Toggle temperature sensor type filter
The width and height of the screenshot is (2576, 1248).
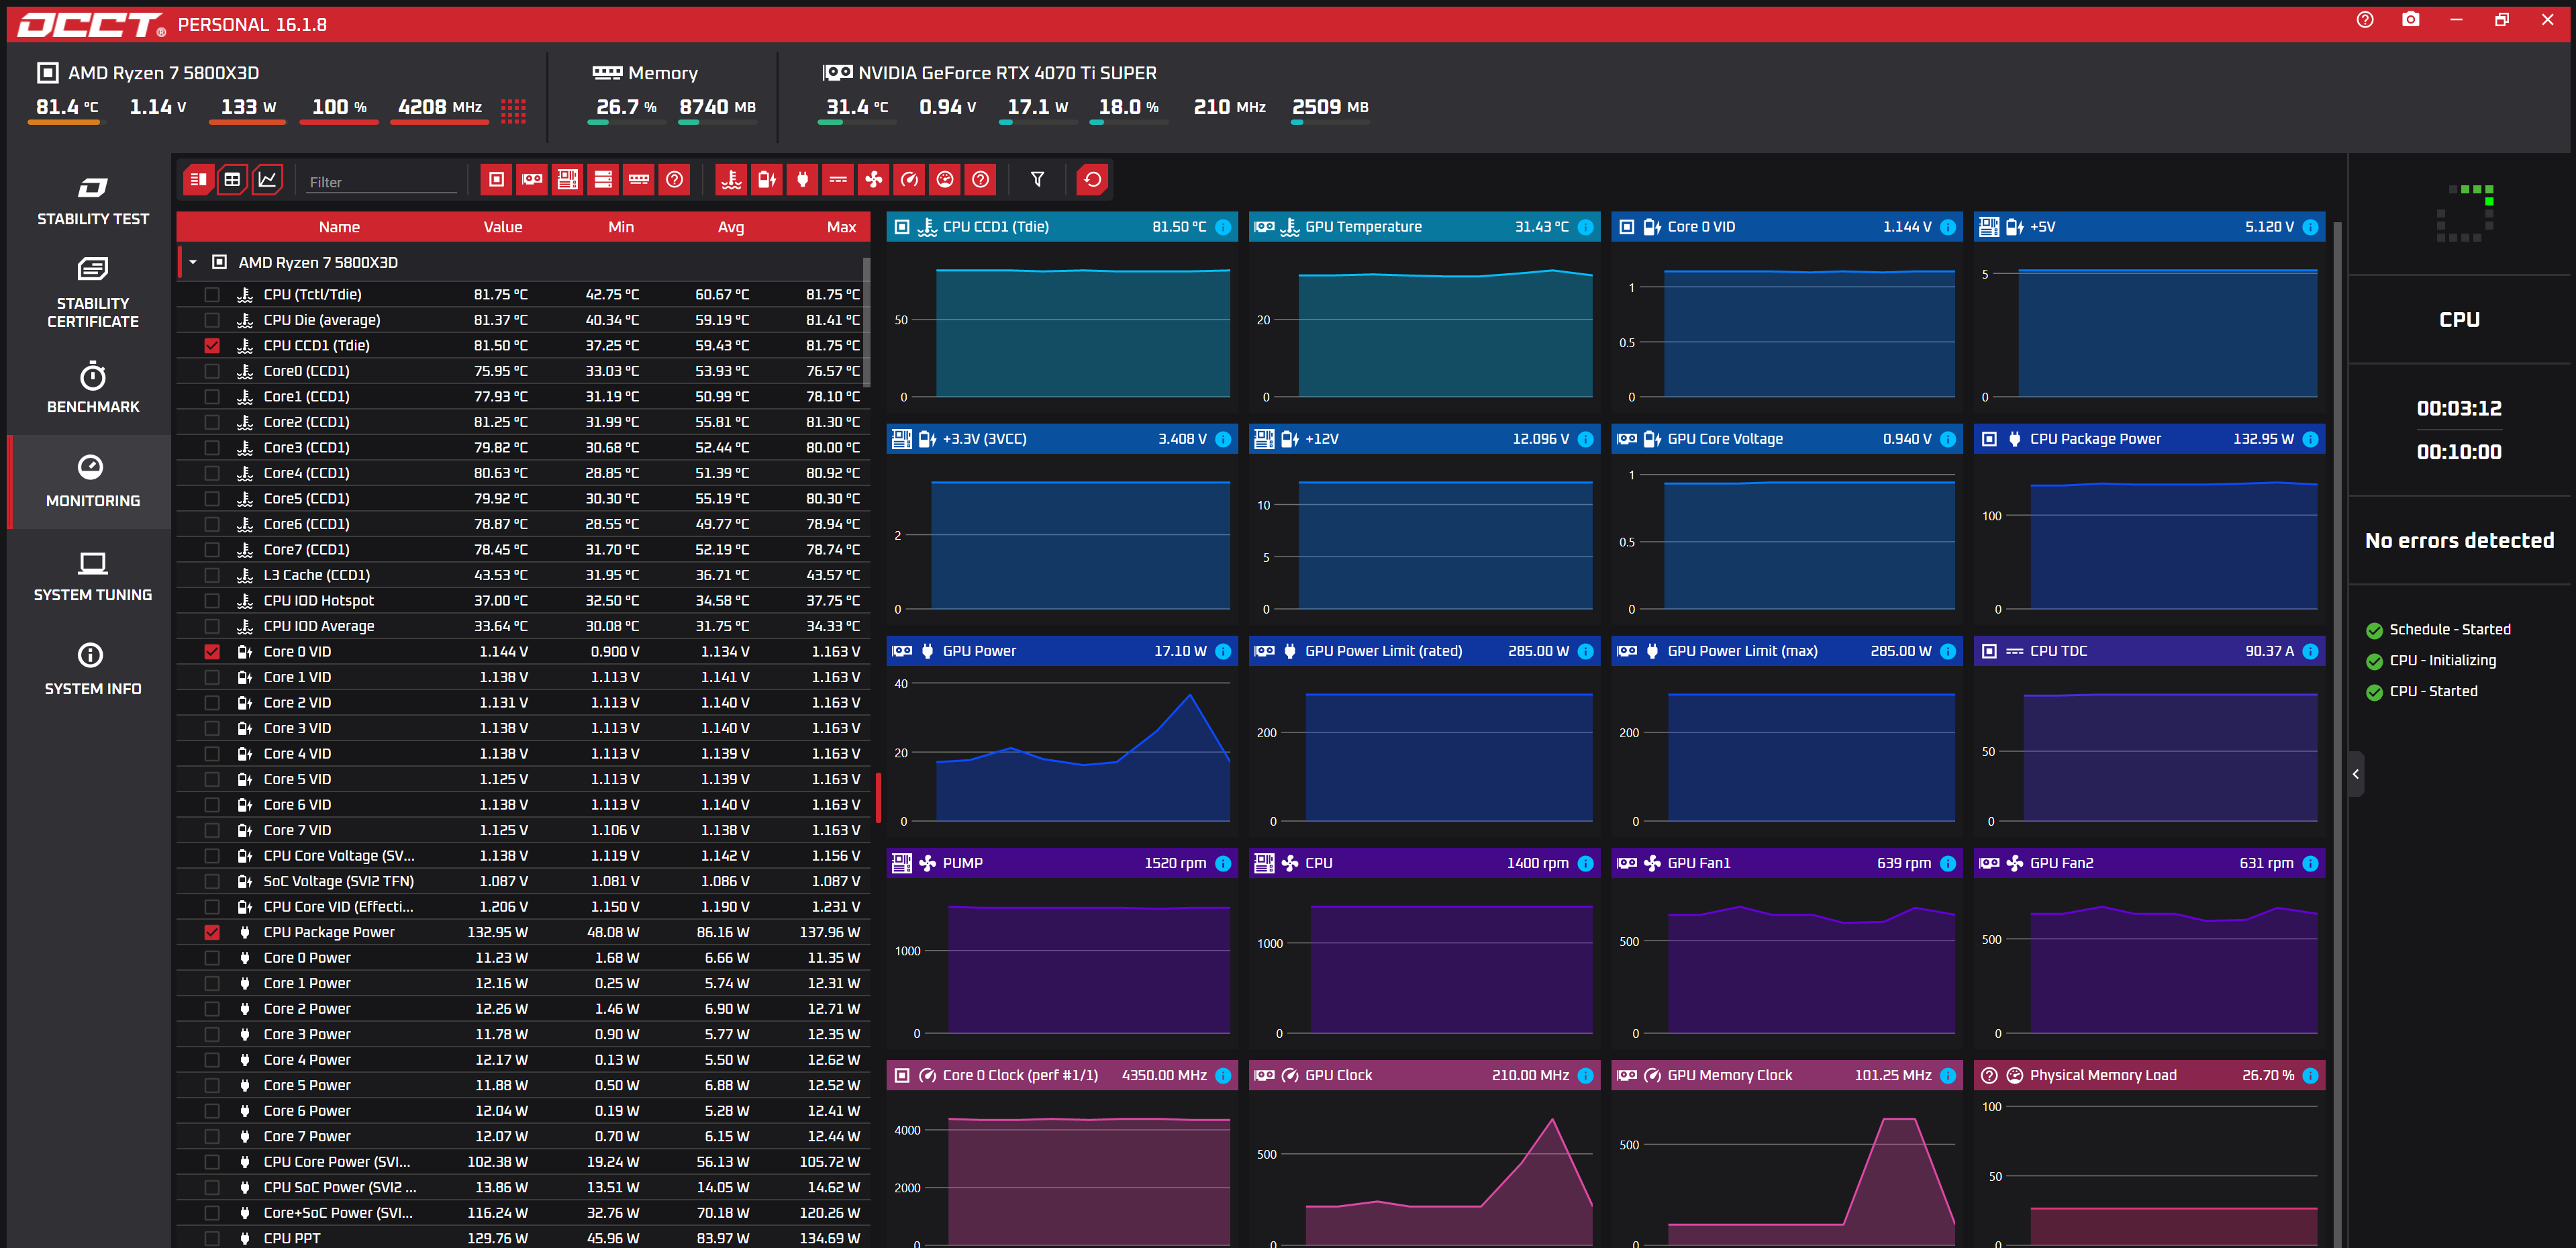click(732, 180)
